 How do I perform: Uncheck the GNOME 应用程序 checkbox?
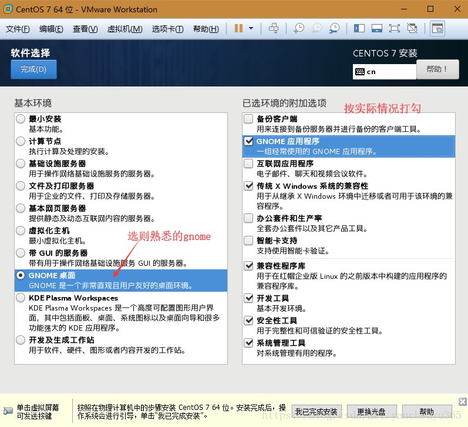(x=248, y=141)
